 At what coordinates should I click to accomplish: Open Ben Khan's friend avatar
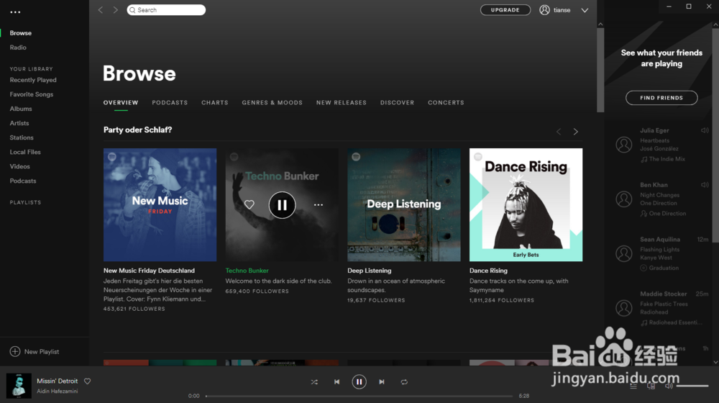pos(623,199)
